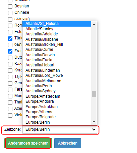Click Änderungen speichern button

[x=28, y=143]
